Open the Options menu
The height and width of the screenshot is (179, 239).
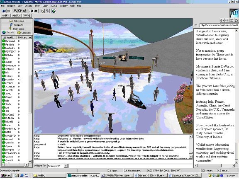pyautogui.click(x=29, y=6)
